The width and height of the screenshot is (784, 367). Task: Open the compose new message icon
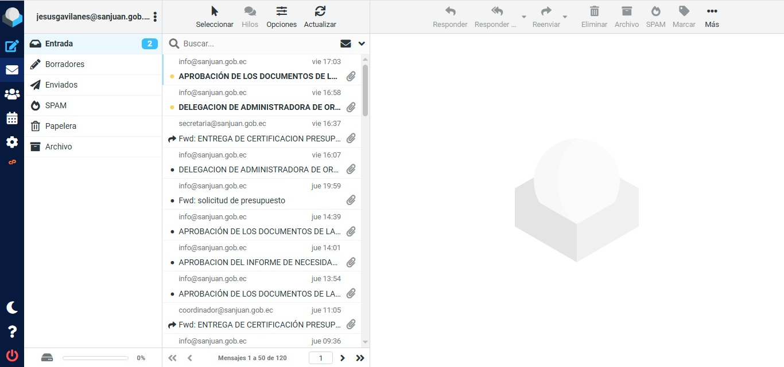click(12, 46)
